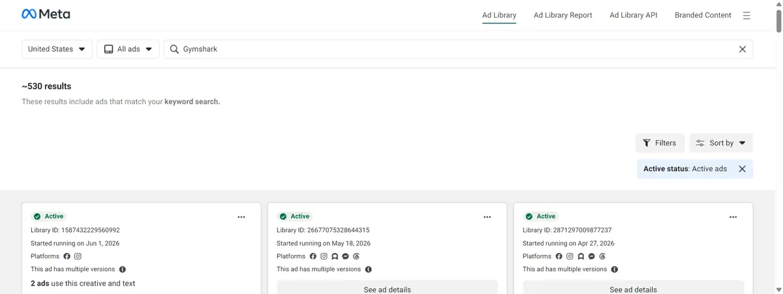
Task: Click the green Active checkmark on ad 2871297009877237
Action: tap(529, 216)
